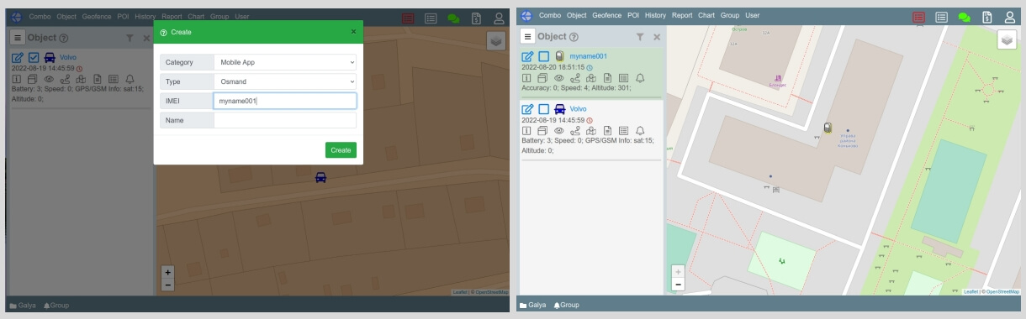The width and height of the screenshot is (1026, 319).
Task: Click the green Create button
Action: [341, 150]
